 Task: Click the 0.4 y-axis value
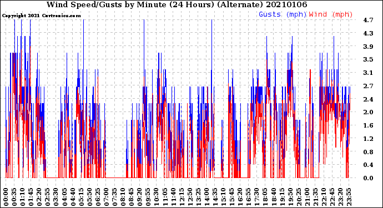pos(368,165)
